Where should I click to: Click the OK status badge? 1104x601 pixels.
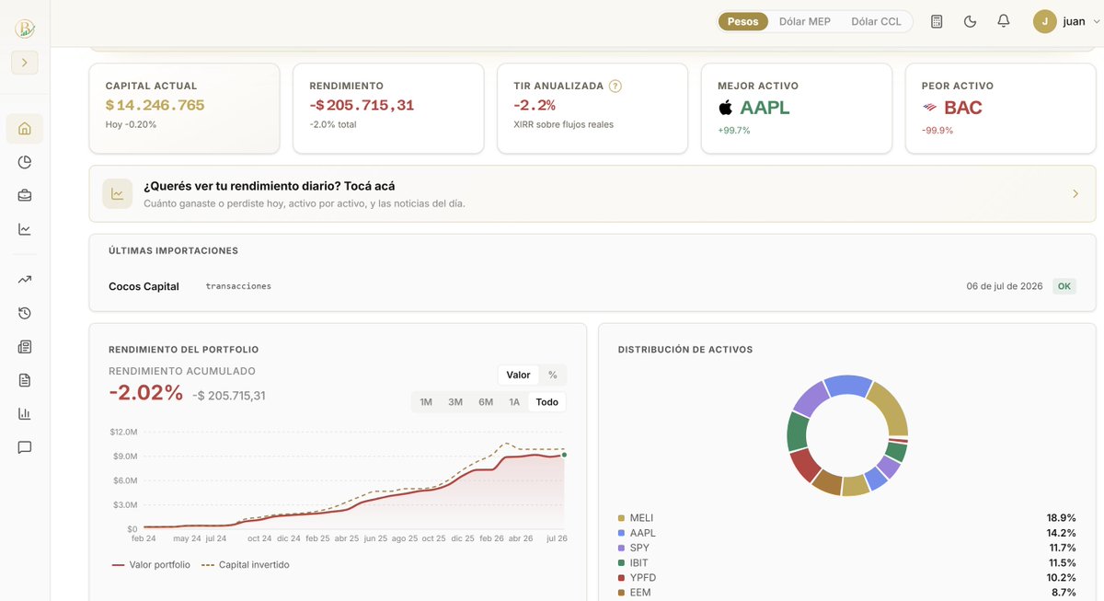coord(1064,286)
